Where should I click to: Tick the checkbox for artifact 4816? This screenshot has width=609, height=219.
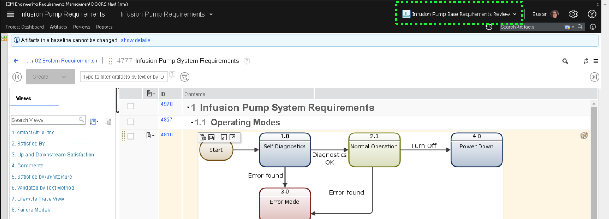(131, 136)
